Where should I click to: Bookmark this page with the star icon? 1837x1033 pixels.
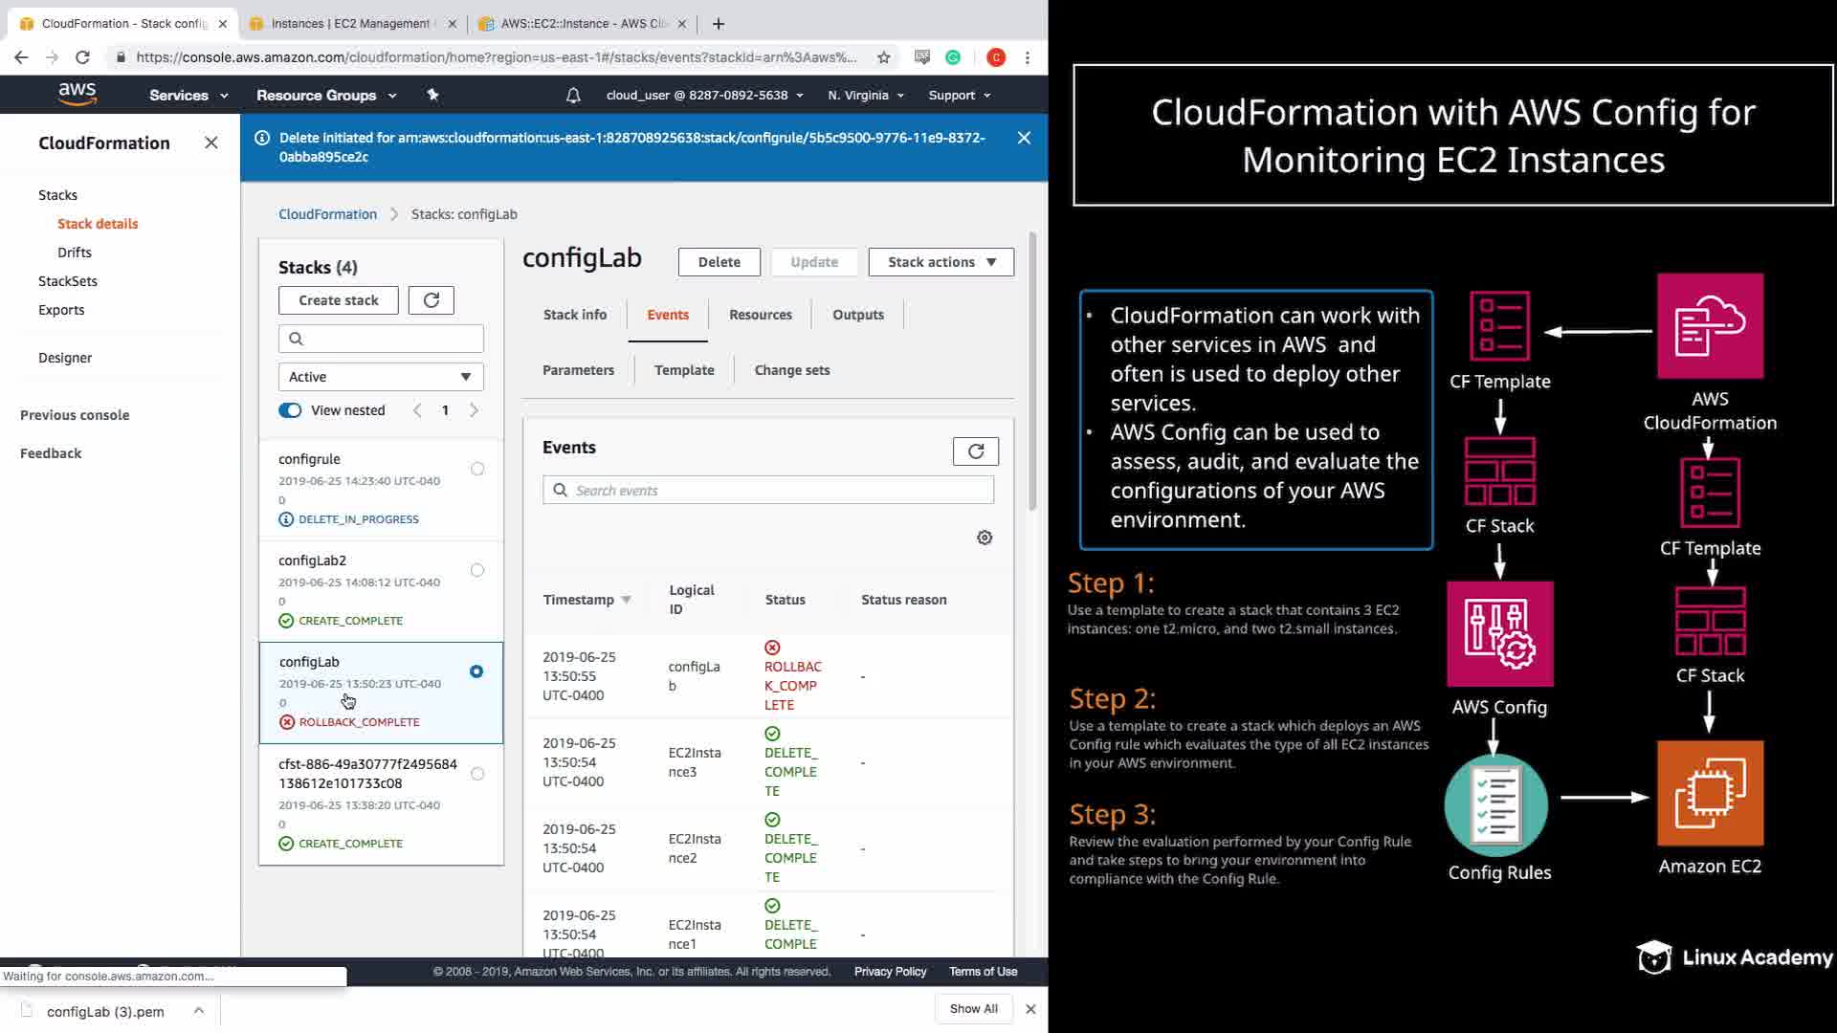[883, 57]
